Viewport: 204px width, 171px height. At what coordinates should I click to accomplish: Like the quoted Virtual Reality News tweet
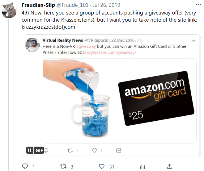tap(94, 150)
